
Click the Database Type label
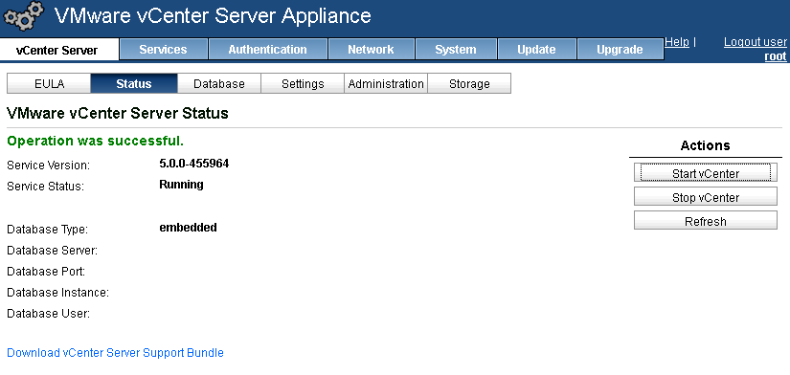47,230
